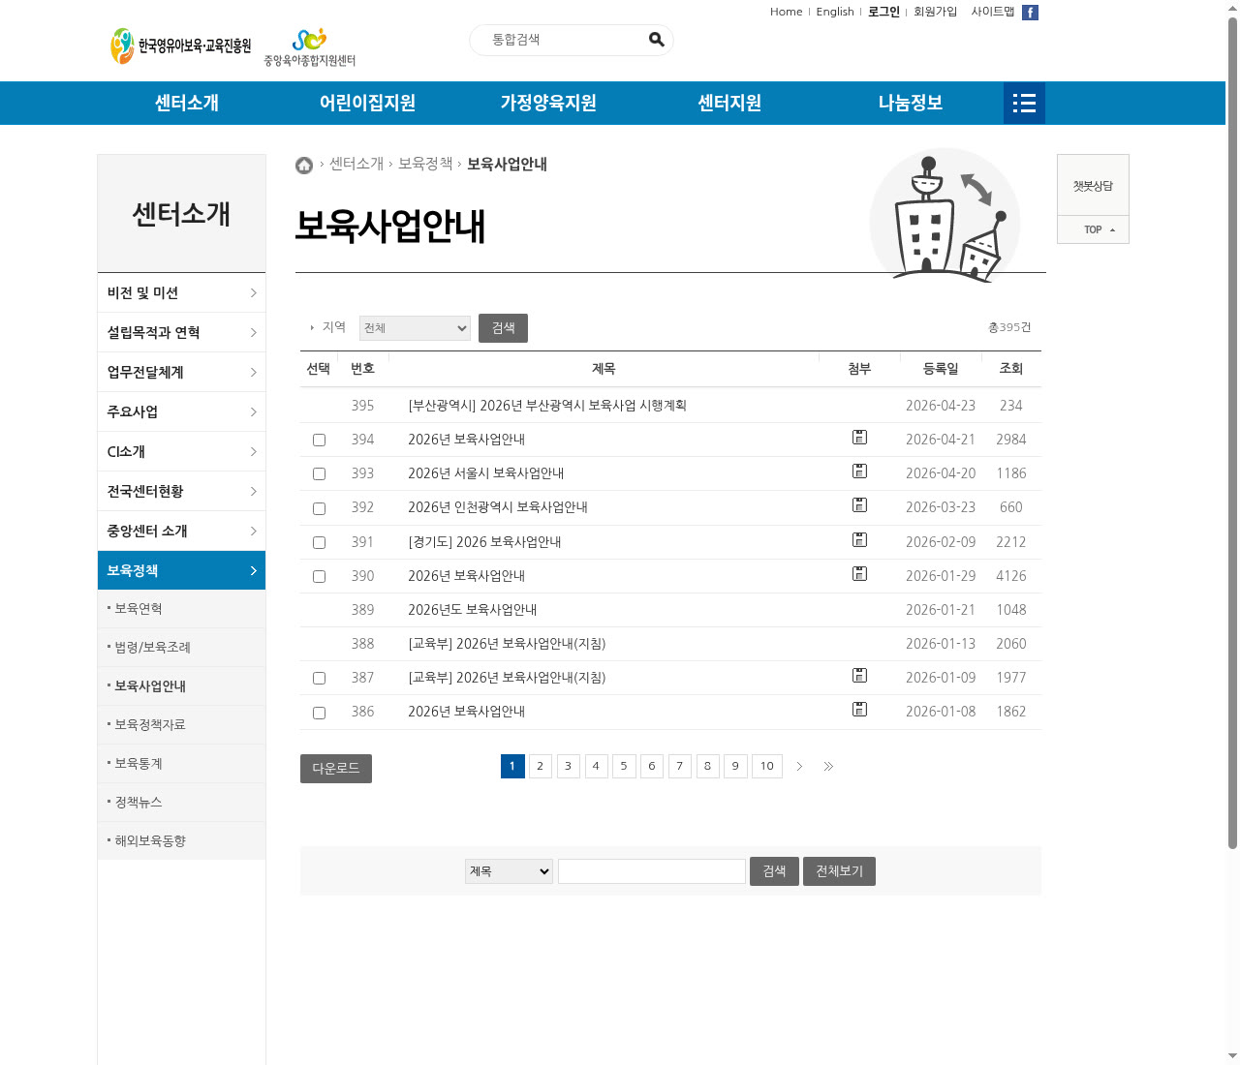Download attachment icon for post 387
1240x1065 pixels.
click(859, 676)
